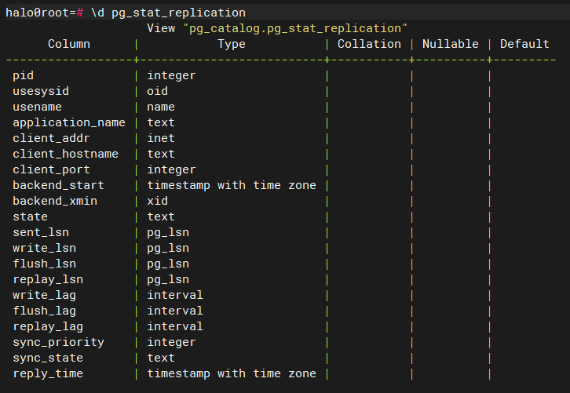The width and height of the screenshot is (570, 393).
Task: Click the replay_lsn column name
Action: tap(48, 279)
